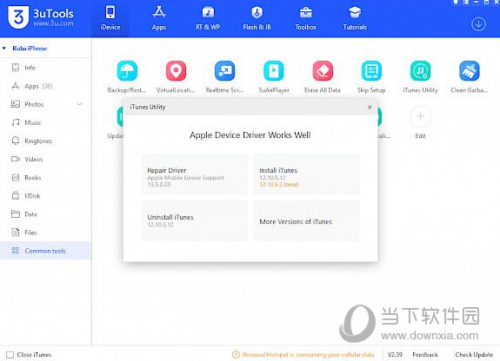This screenshot has height=361, width=500.
Task: Close the iTunes Utility dialog
Action: point(370,107)
